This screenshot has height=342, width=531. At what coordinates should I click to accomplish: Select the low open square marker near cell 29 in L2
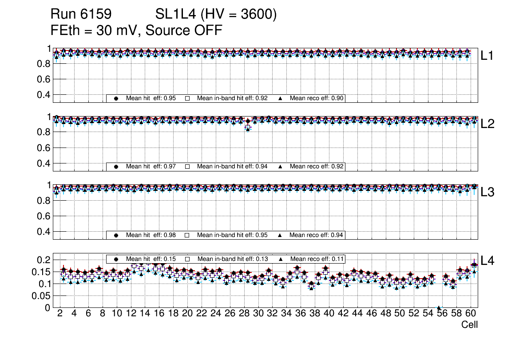[248, 128]
